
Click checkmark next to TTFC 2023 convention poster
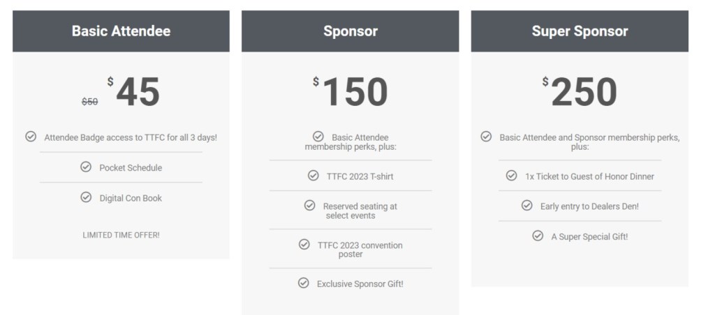(304, 245)
